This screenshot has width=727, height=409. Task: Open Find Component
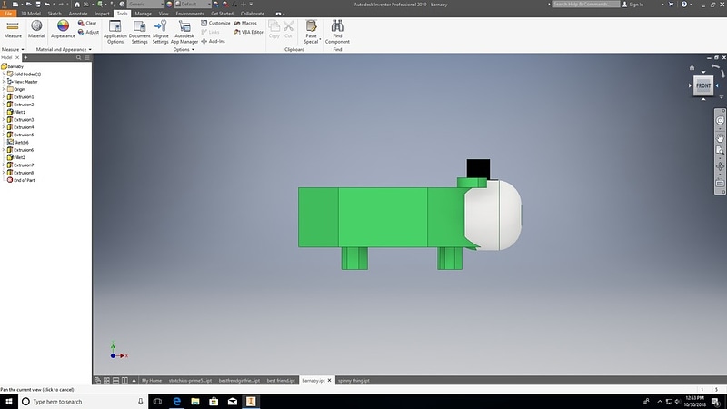337,32
